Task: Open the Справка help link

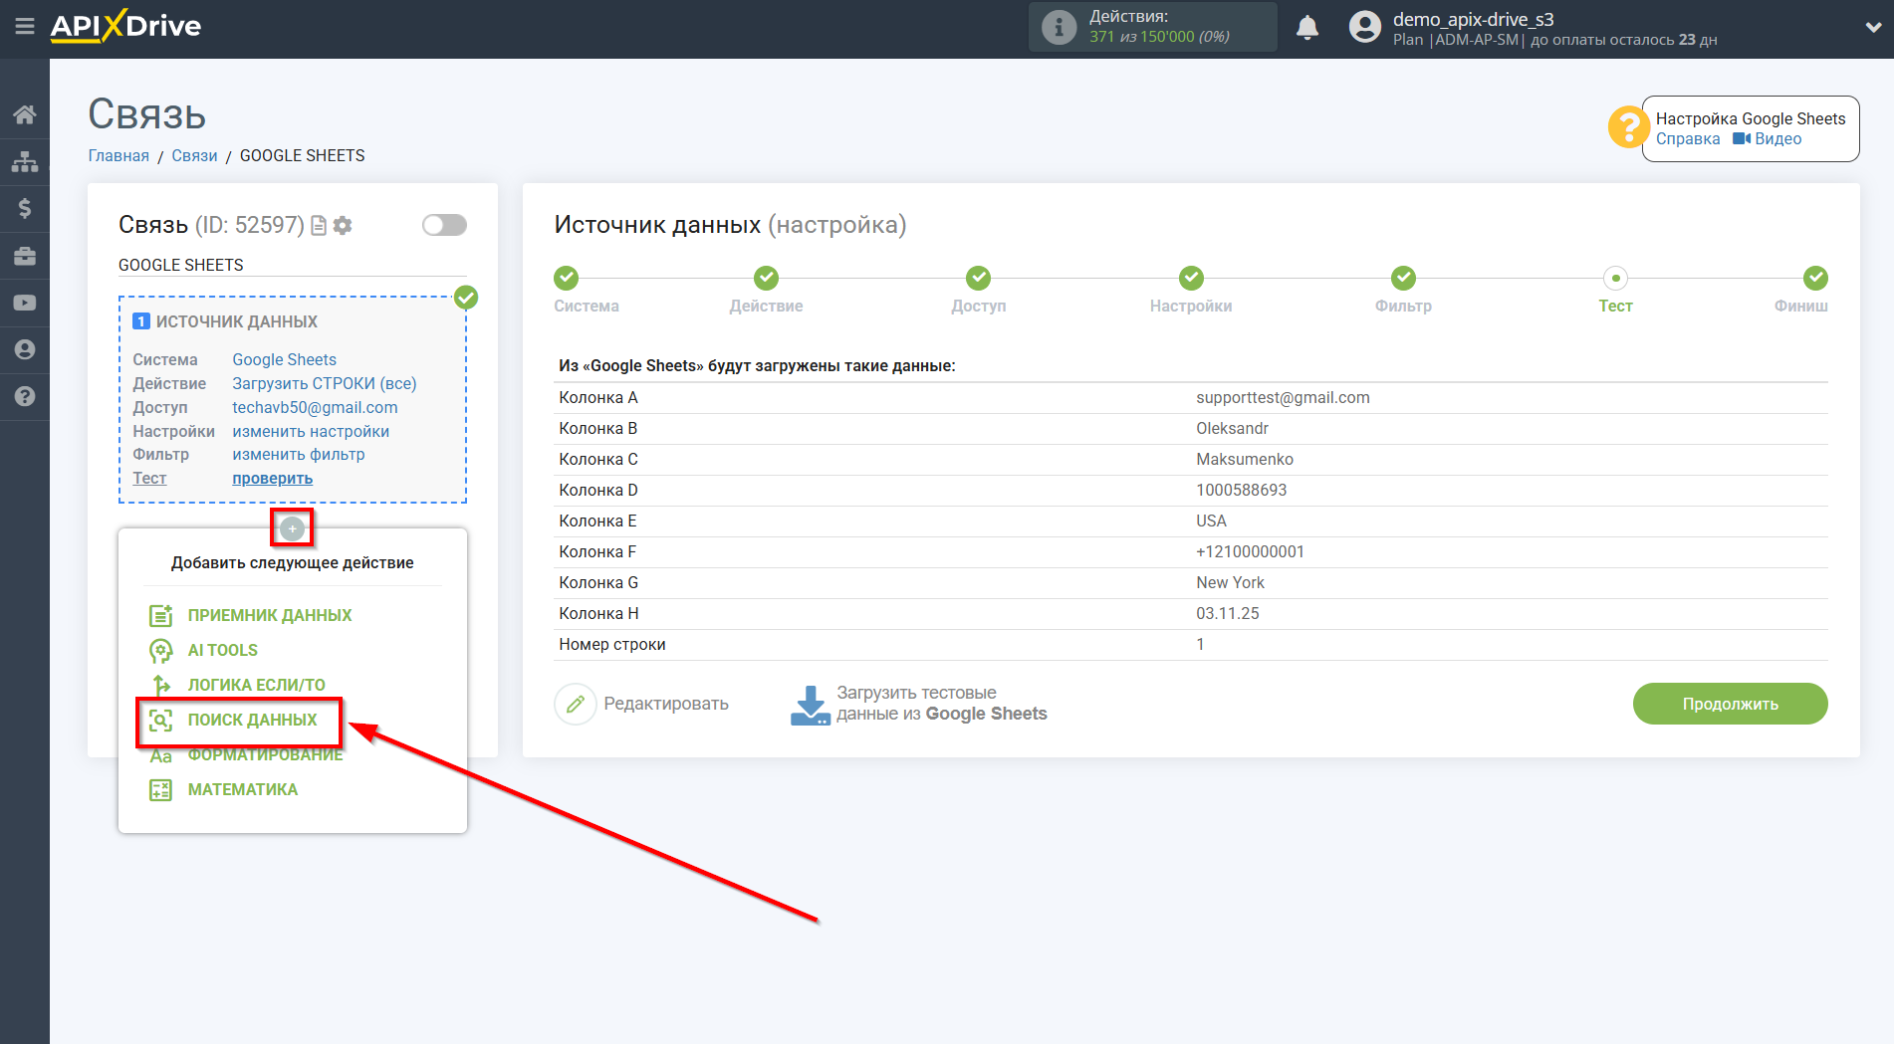Action: click(1687, 139)
